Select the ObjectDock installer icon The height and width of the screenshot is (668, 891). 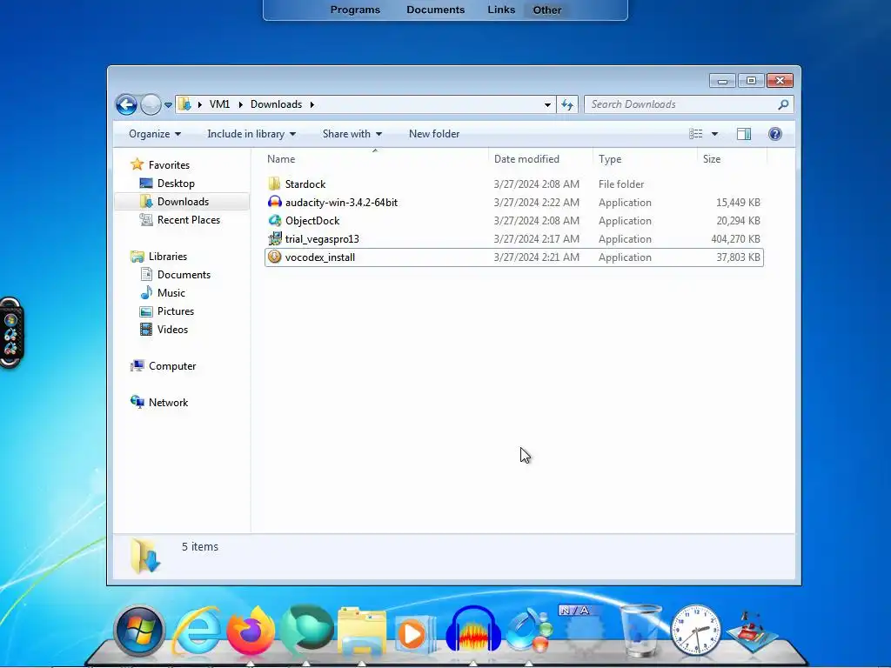click(x=274, y=220)
